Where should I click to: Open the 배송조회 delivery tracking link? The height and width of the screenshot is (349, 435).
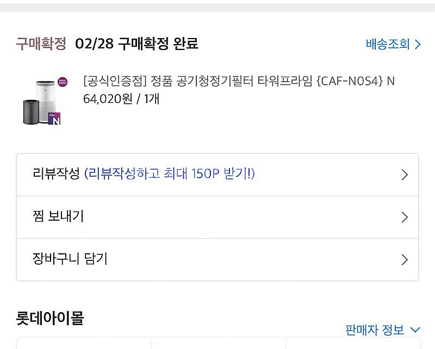point(388,45)
